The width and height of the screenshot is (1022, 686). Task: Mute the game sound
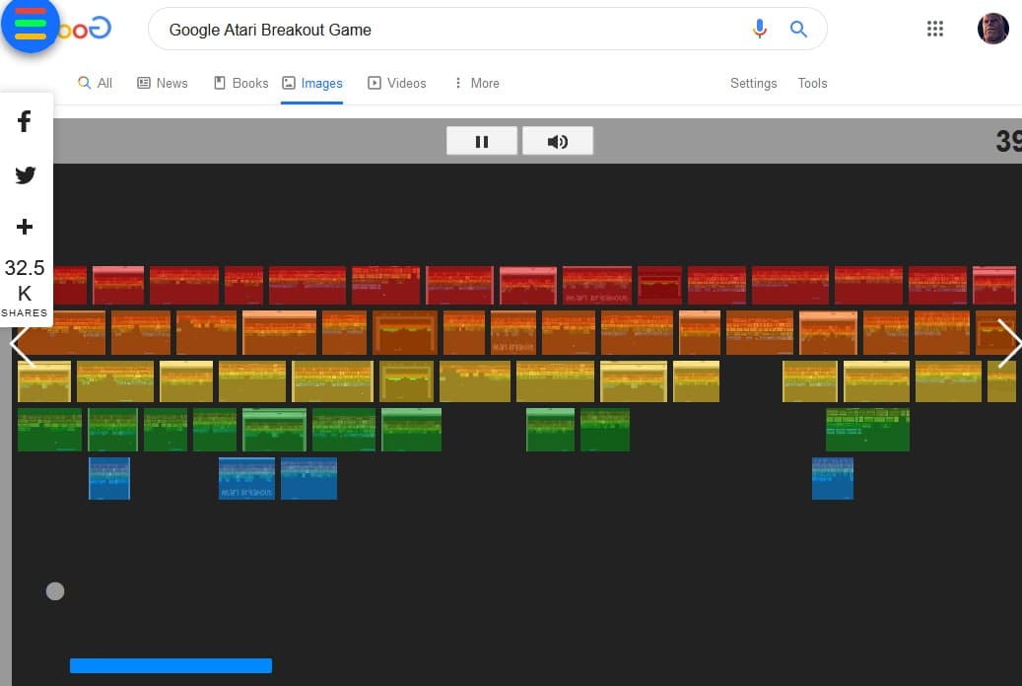point(558,141)
